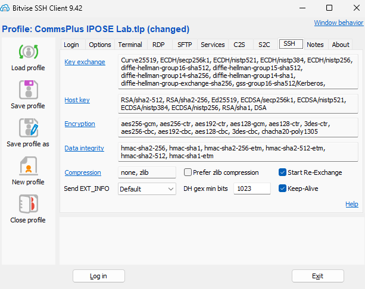Open the Help link

click(352, 204)
